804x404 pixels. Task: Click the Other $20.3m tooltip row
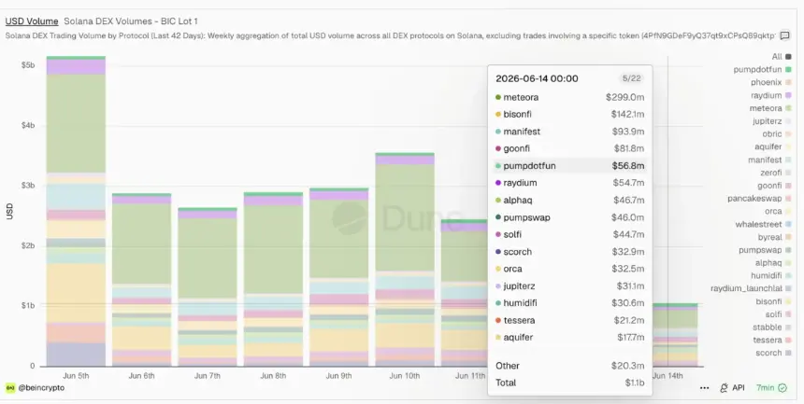tap(569, 366)
